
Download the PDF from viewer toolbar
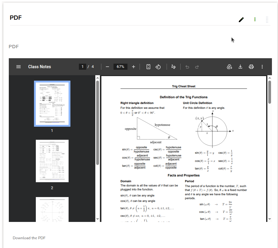[x=240, y=67]
